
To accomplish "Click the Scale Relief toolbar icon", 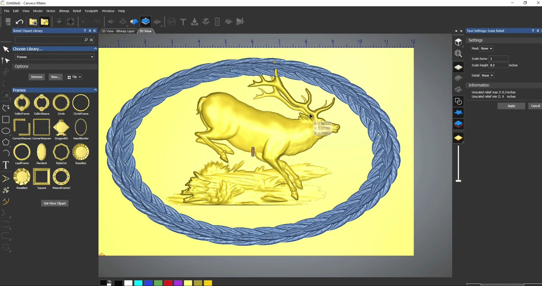I will coord(145,22).
